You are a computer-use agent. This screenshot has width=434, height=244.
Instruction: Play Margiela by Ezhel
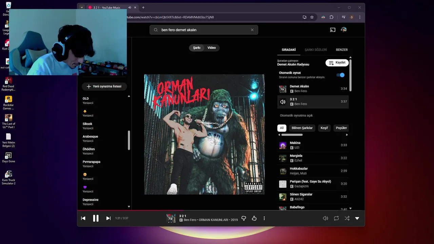pos(313,158)
